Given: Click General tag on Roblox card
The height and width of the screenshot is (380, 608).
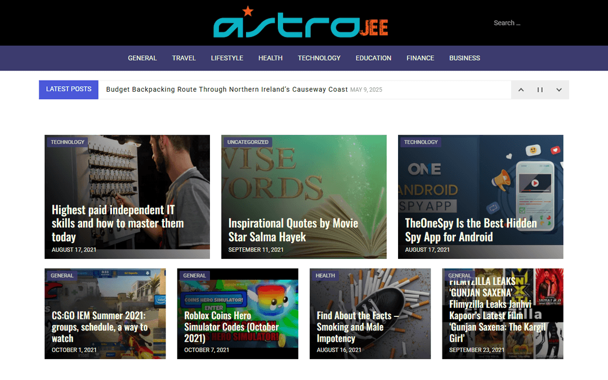Looking at the screenshot, I should click(194, 276).
